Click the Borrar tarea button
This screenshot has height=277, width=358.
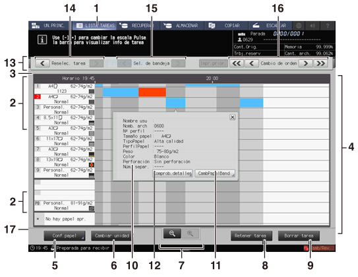coord(299,235)
